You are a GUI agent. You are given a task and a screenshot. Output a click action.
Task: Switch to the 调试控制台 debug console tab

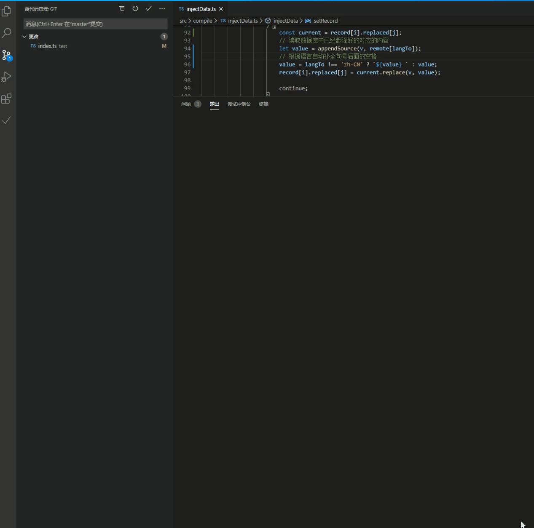(x=239, y=104)
